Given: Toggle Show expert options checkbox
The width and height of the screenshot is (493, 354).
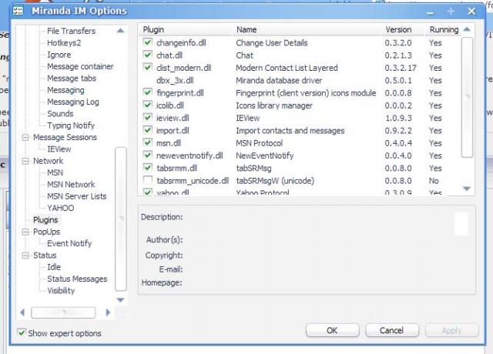Looking at the screenshot, I should pyautogui.click(x=22, y=332).
